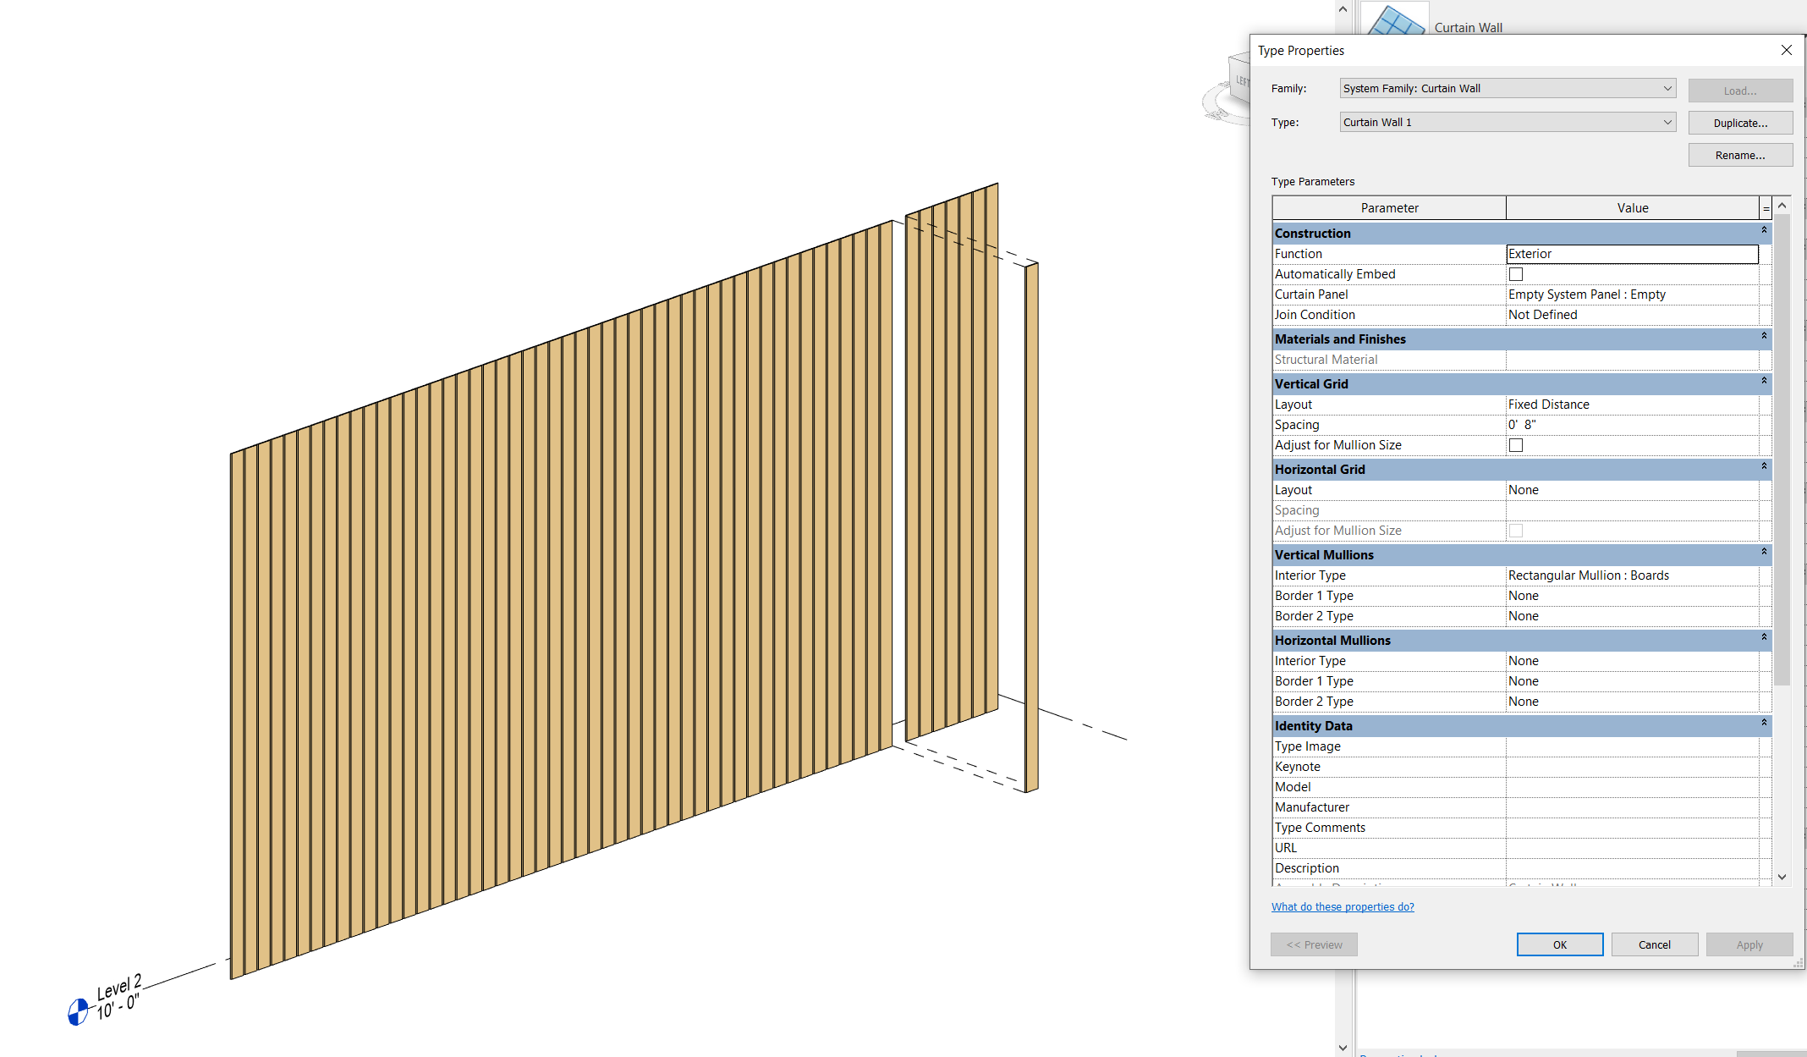
Task: Click the Rename button
Action: [x=1740, y=154]
